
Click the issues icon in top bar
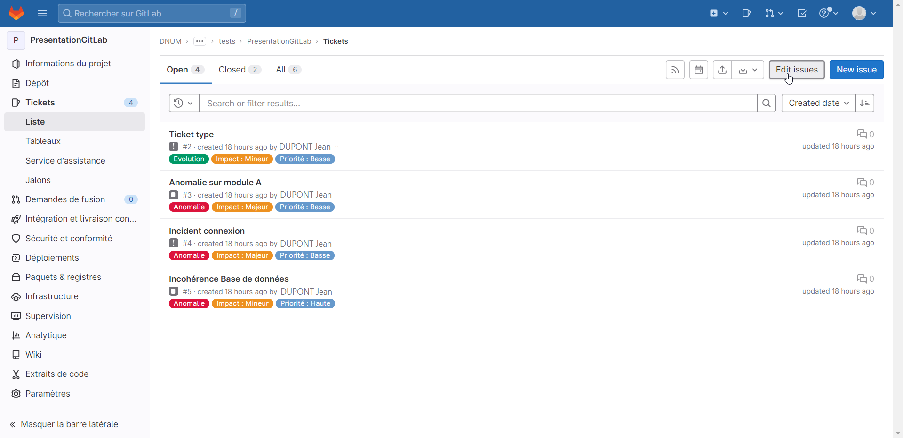pos(746,13)
